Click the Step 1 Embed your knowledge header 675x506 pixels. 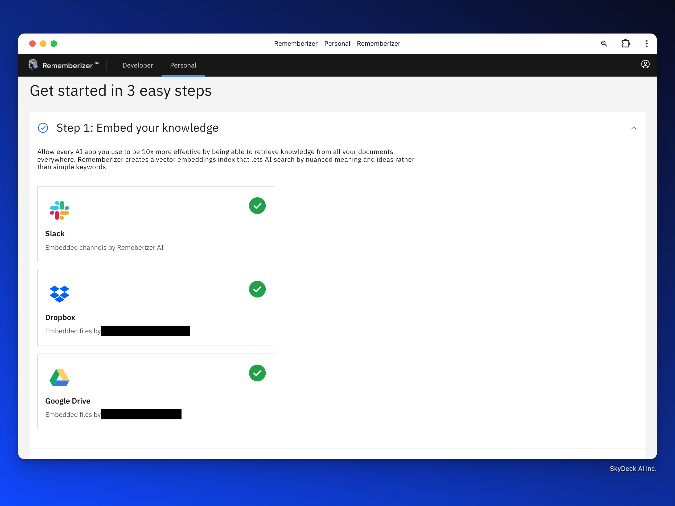click(x=137, y=128)
